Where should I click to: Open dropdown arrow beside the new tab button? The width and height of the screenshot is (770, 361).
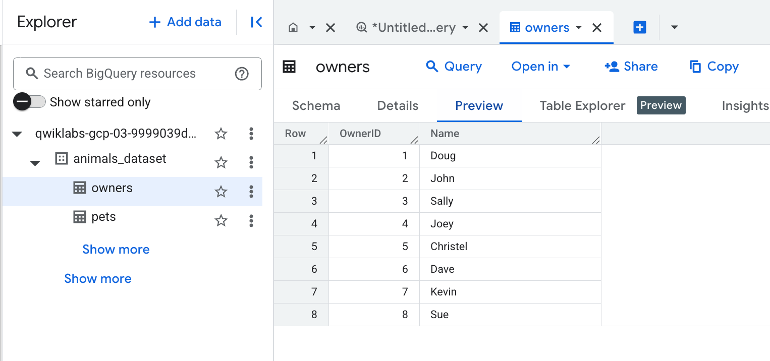coord(675,28)
